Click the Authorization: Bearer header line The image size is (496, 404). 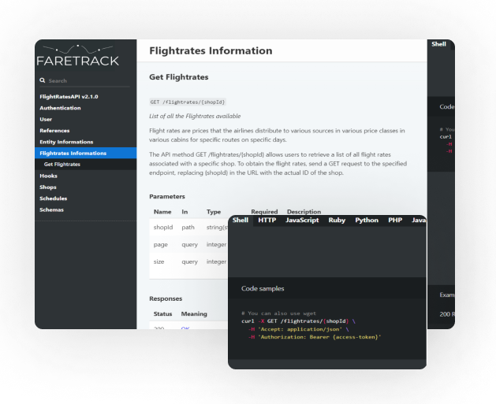[315, 337]
